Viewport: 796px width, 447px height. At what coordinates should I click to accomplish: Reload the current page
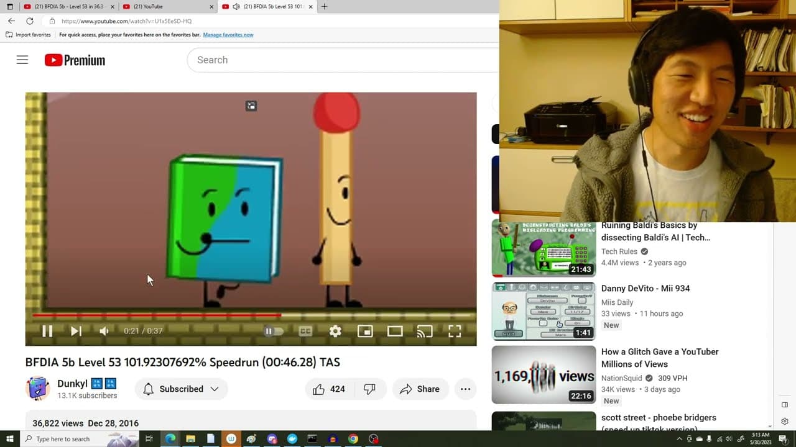(x=29, y=21)
